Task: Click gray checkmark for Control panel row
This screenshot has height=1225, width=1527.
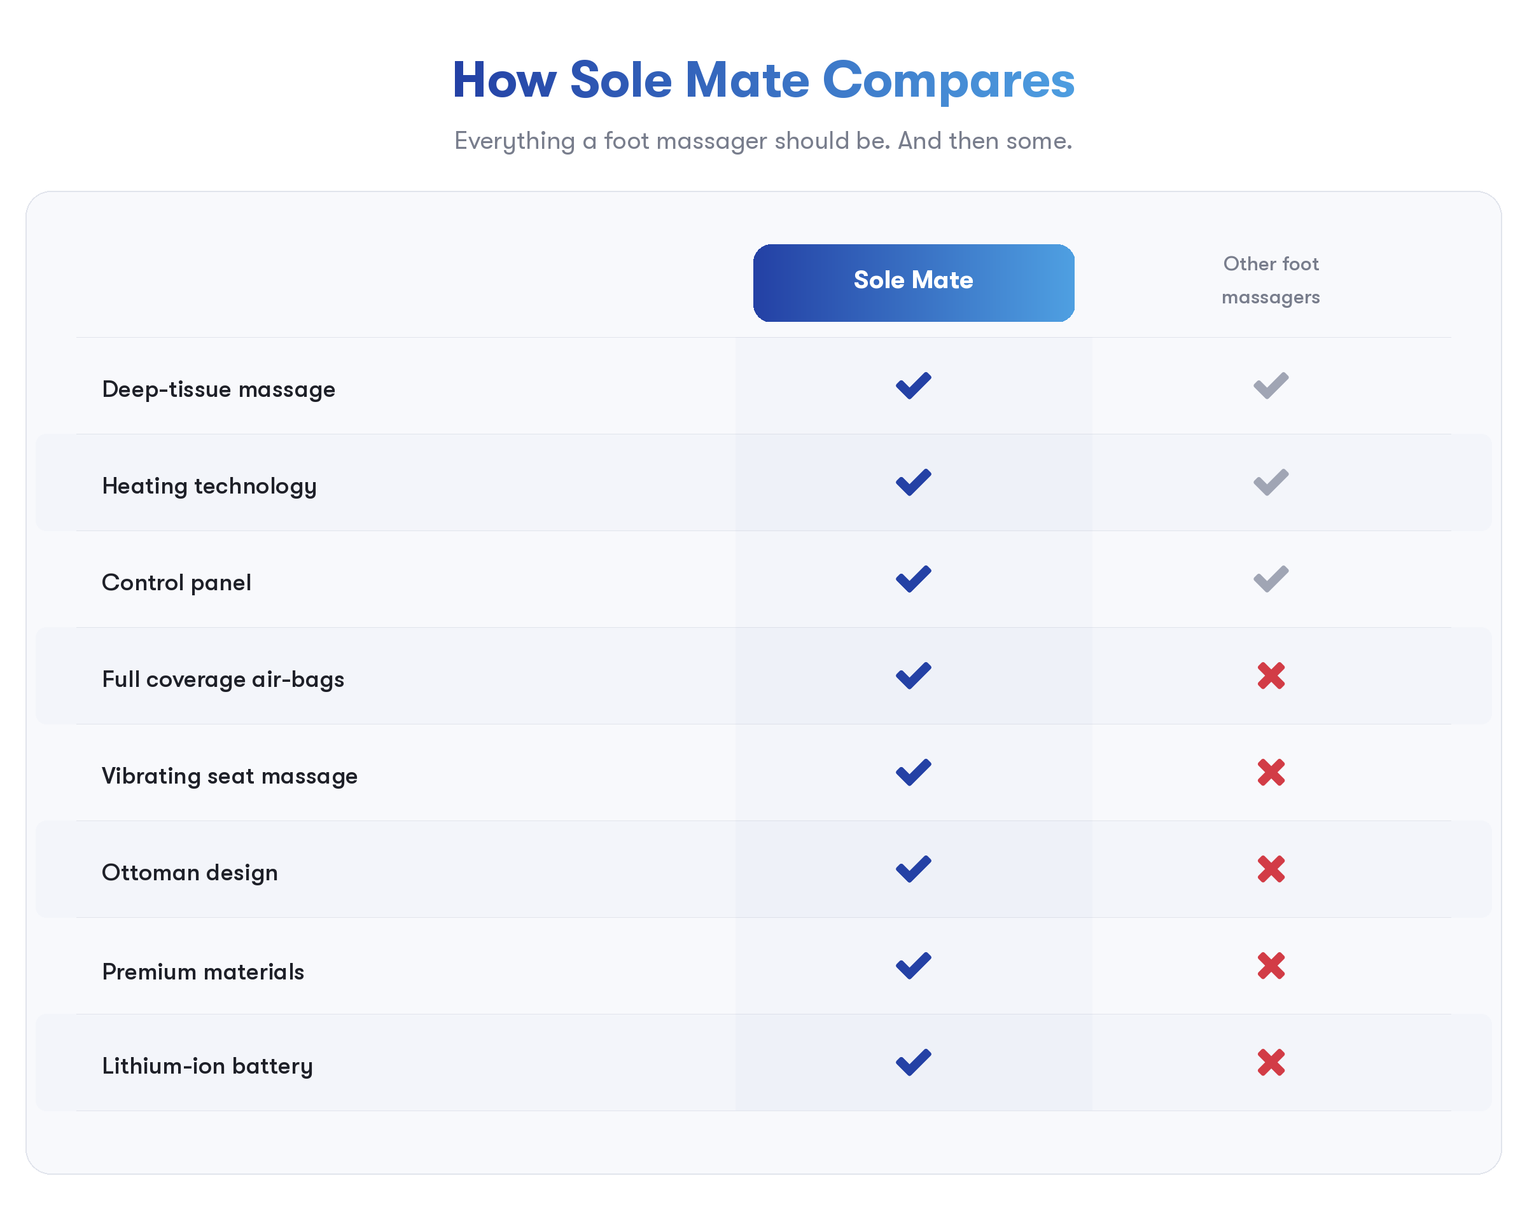Action: click(1271, 579)
